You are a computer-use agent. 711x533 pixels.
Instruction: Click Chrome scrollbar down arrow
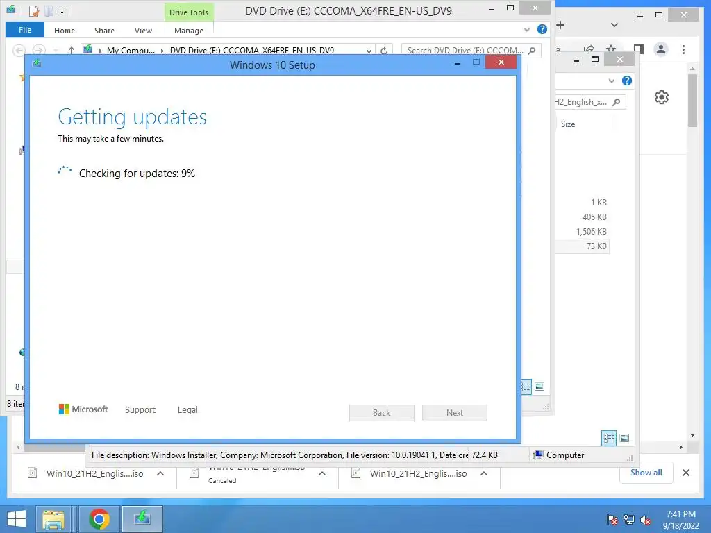[692, 435]
